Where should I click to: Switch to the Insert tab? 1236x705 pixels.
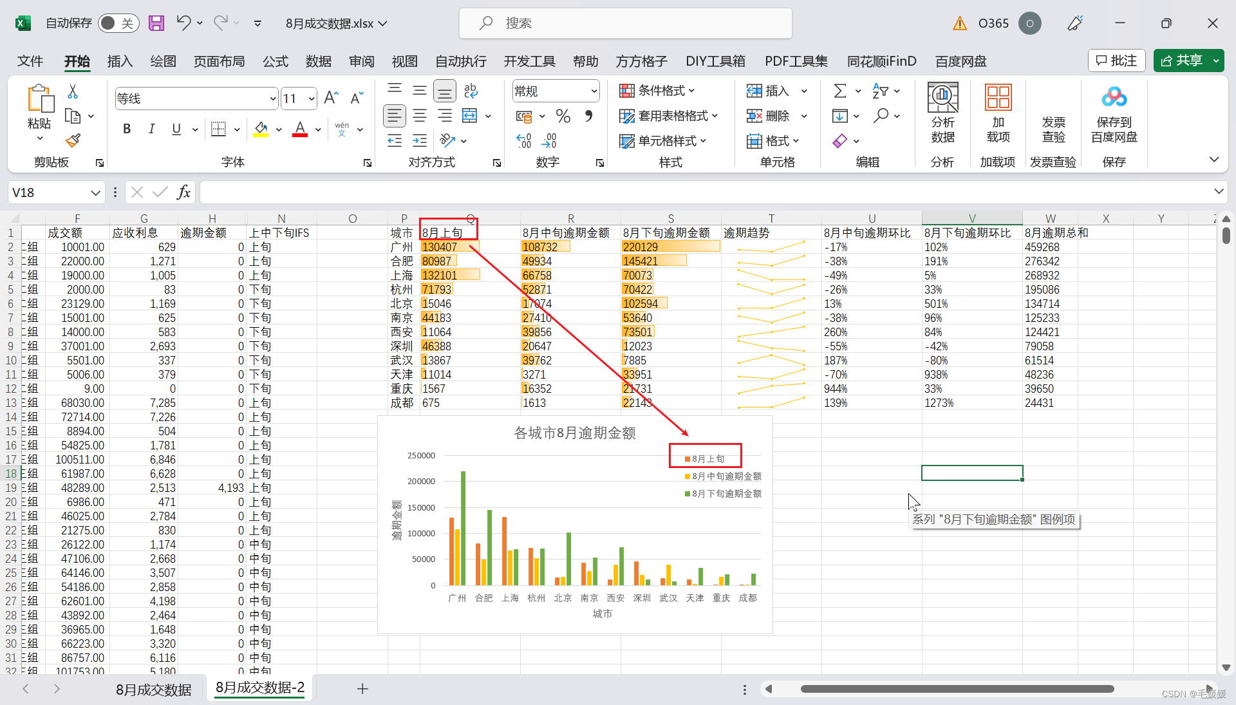120,61
